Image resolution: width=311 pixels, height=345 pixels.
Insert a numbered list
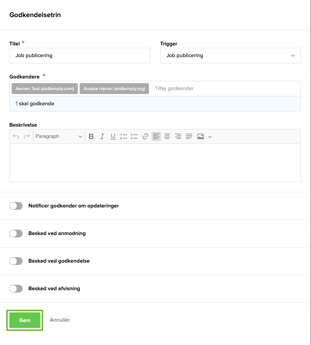click(124, 136)
